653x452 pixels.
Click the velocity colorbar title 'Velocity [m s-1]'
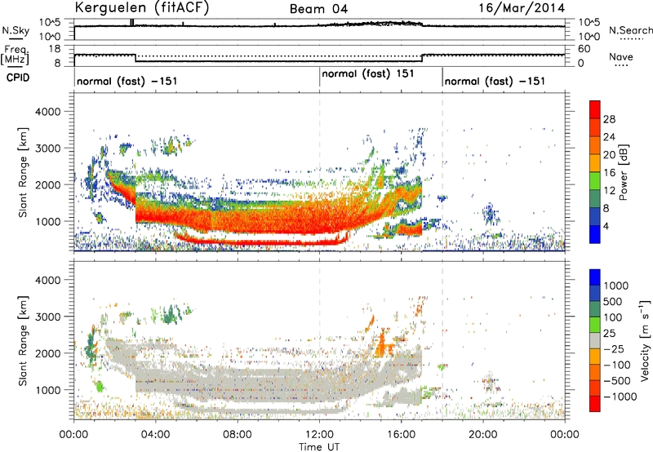[645, 341]
